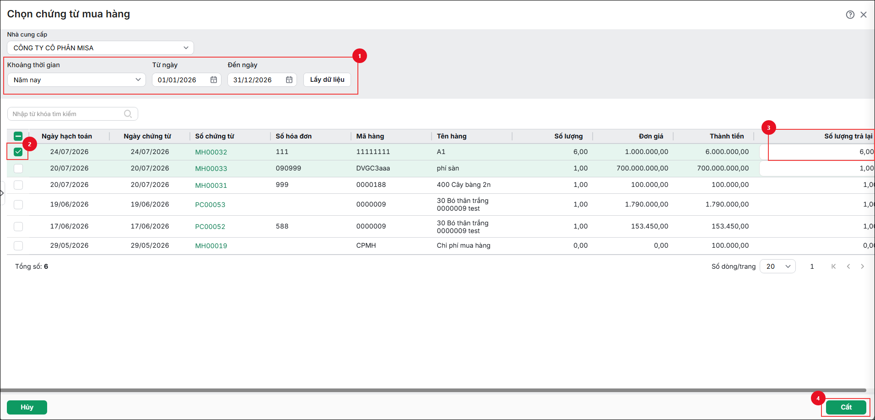Click the Lấy dữ liệu button

pyautogui.click(x=327, y=80)
